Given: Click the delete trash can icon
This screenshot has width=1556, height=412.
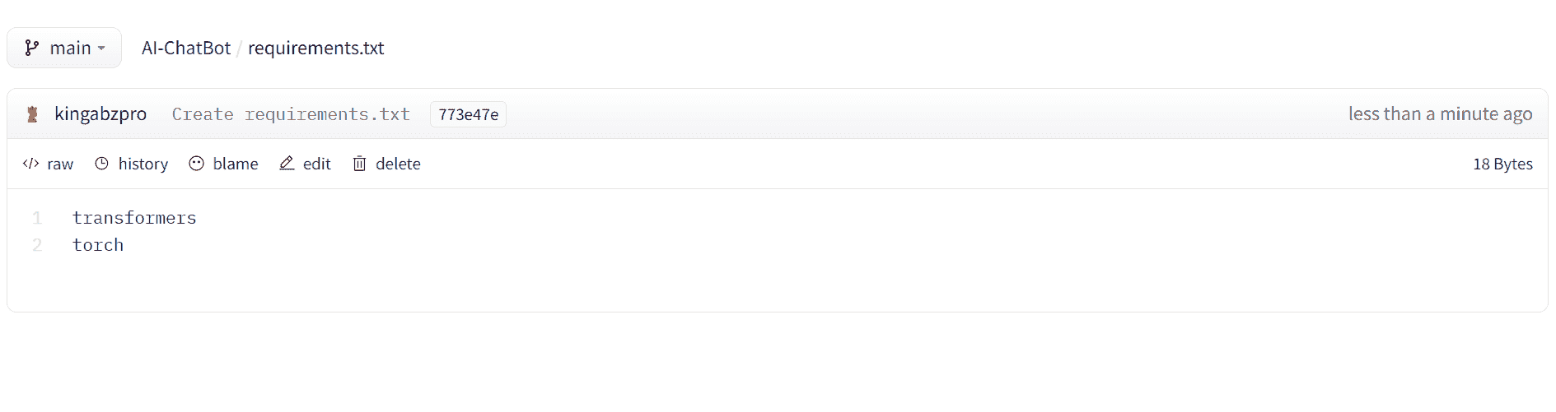Looking at the screenshot, I should click(x=359, y=164).
